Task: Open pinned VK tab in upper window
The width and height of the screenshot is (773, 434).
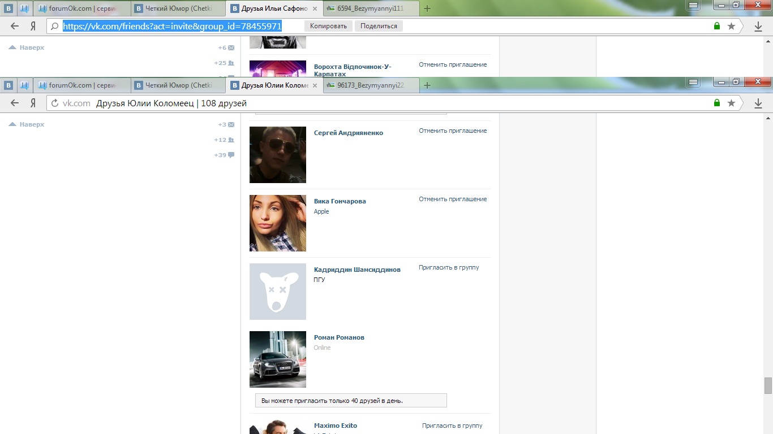Action: (x=8, y=8)
